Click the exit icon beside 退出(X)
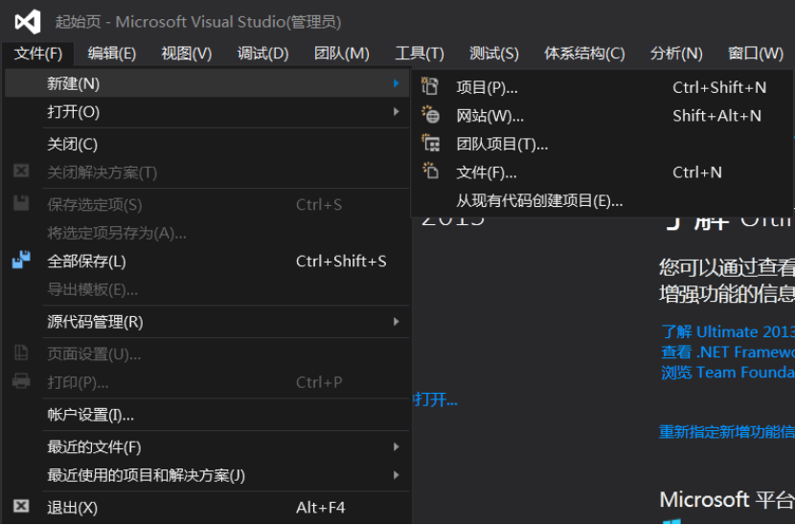Image resolution: width=795 pixels, height=525 pixels. click(21, 506)
